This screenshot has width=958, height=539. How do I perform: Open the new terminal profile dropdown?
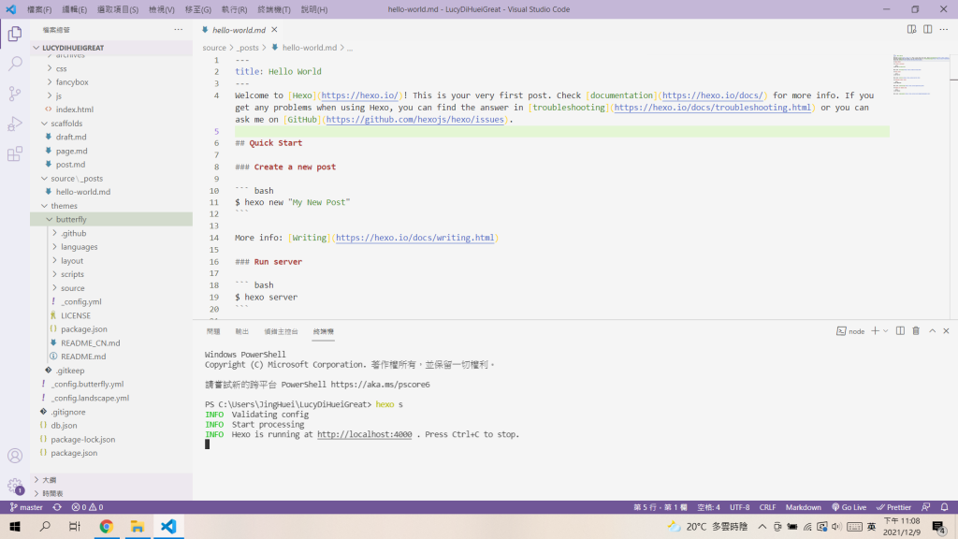tap(885, 330)
